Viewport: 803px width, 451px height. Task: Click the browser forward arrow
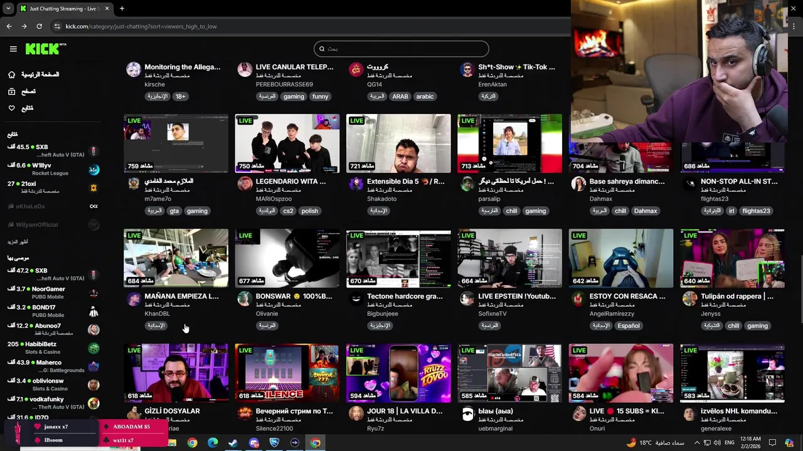point(24,26)
